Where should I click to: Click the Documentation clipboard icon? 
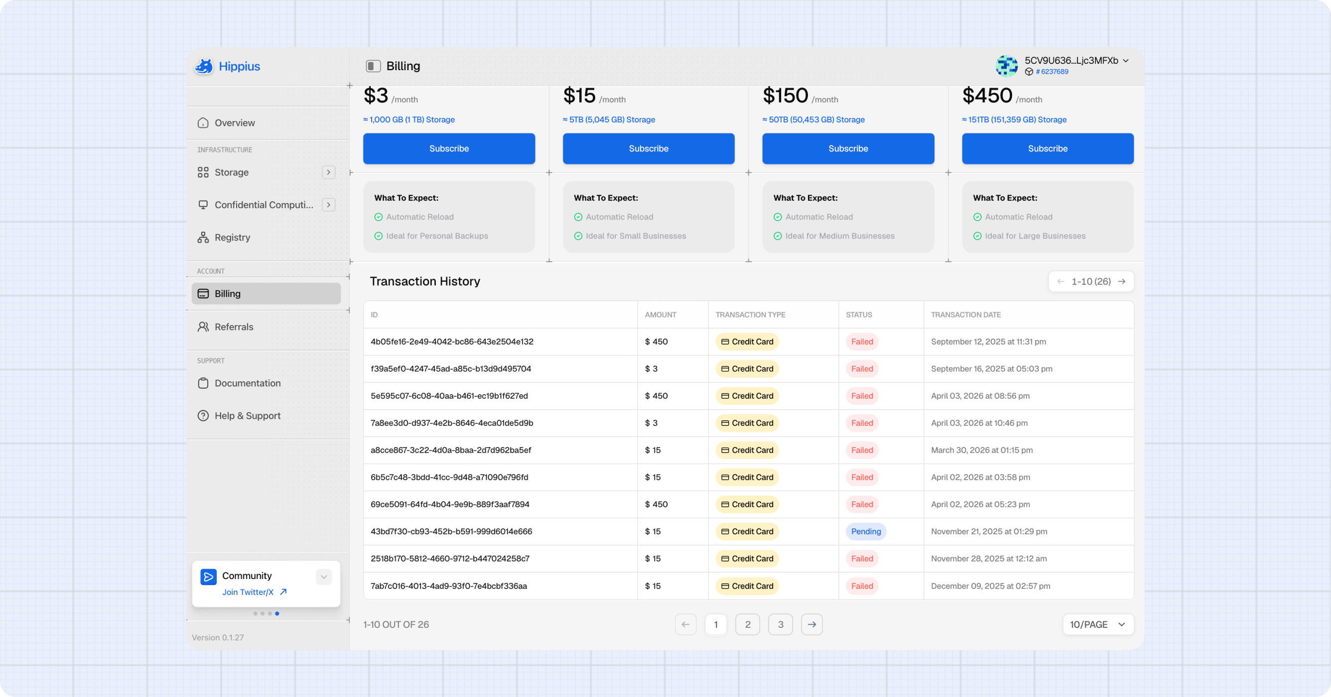[x=203, y=383]
